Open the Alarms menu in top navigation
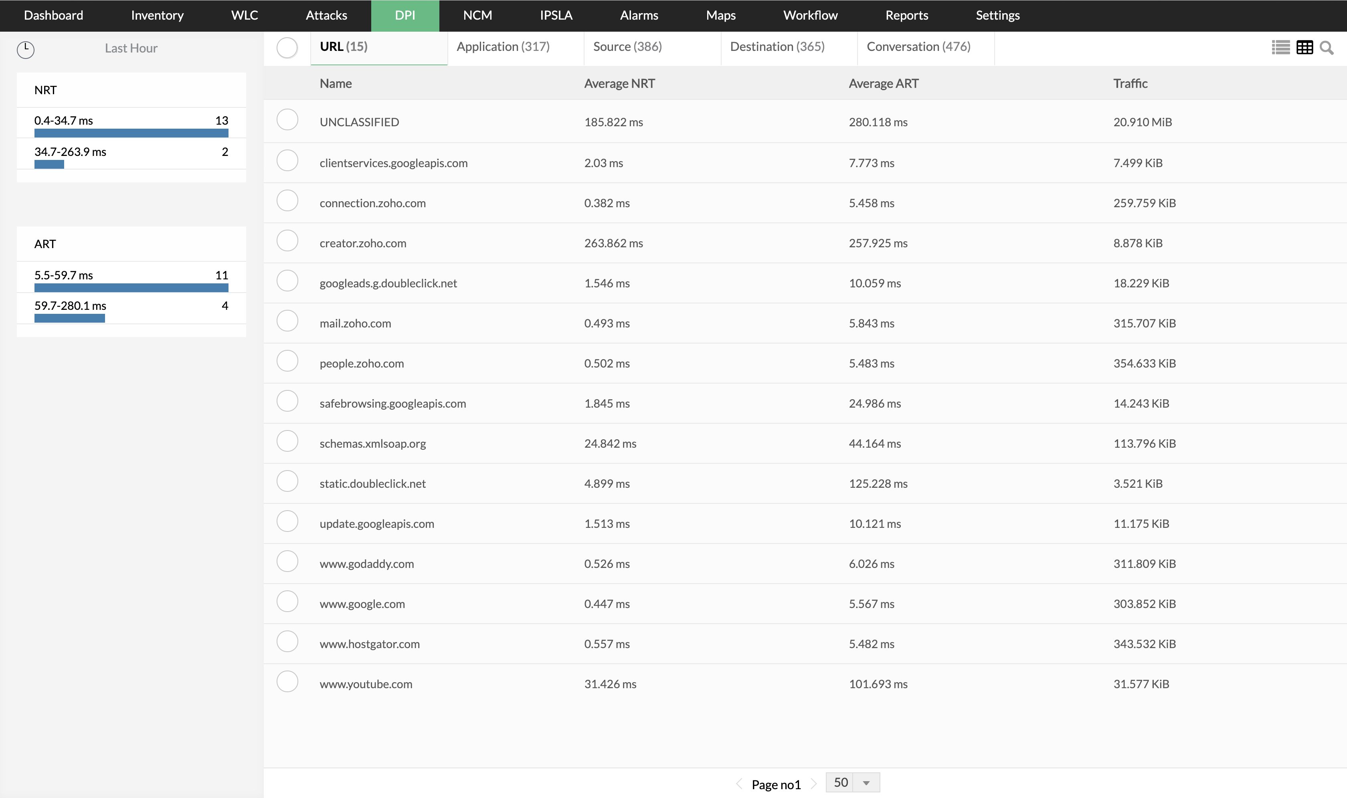 pyautogui.click(x=639, y=15)
